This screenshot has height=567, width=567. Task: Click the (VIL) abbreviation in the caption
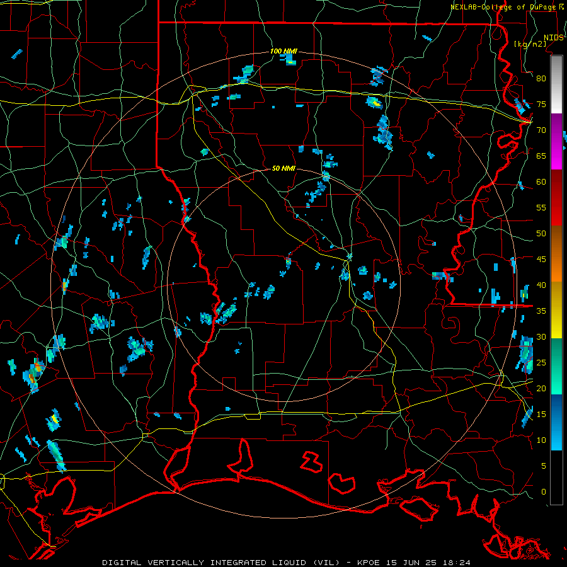coord(326,563)
